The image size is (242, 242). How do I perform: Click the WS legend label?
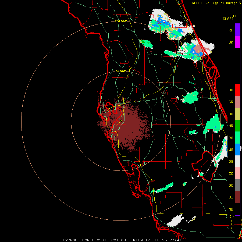coord(231,150)
